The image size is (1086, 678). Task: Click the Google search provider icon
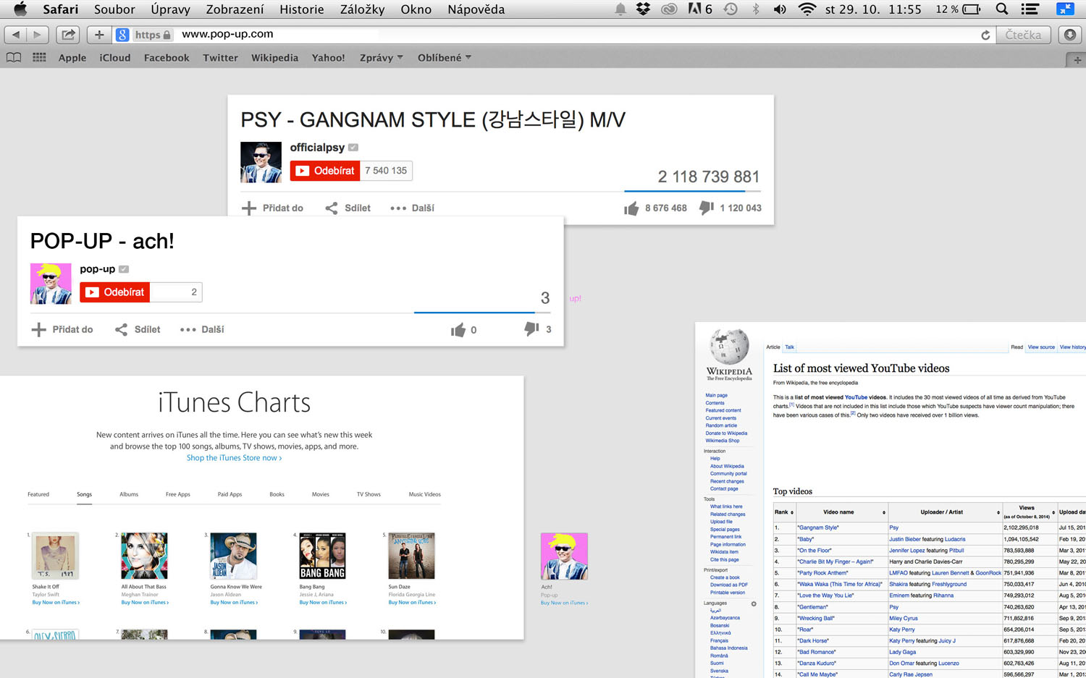(x=122, y=35)
